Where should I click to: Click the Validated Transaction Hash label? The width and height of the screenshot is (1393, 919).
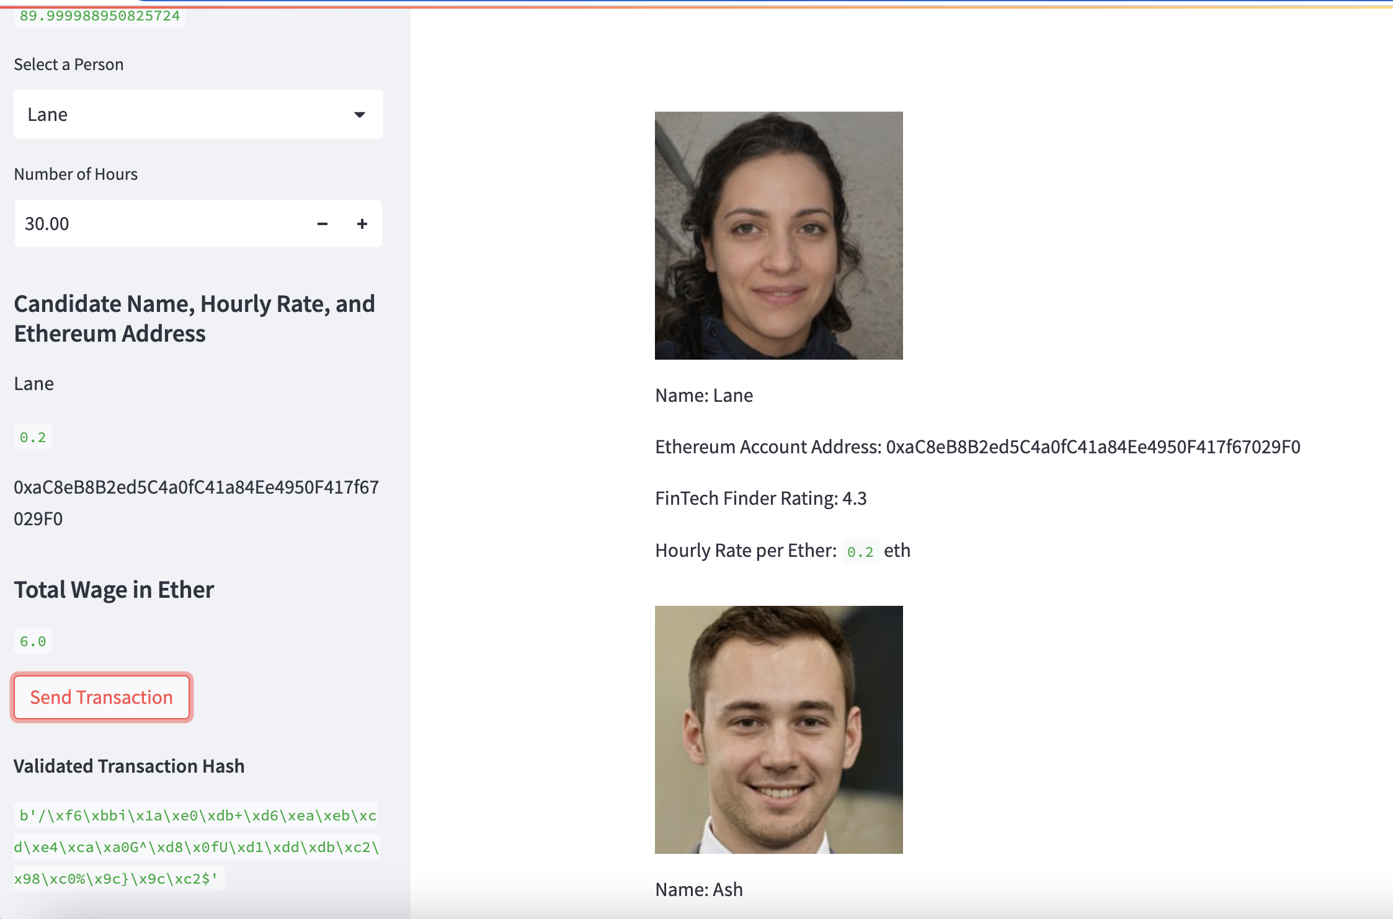[x=128, y=766]
